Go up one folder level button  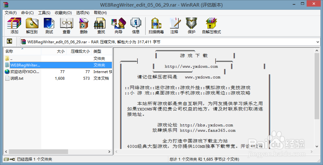[x=9, y=41]
